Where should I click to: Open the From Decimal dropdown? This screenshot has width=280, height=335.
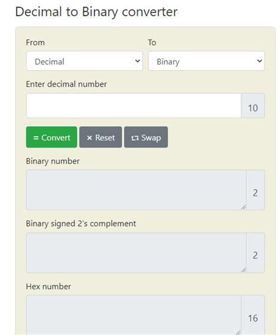[x=84, y=61]
